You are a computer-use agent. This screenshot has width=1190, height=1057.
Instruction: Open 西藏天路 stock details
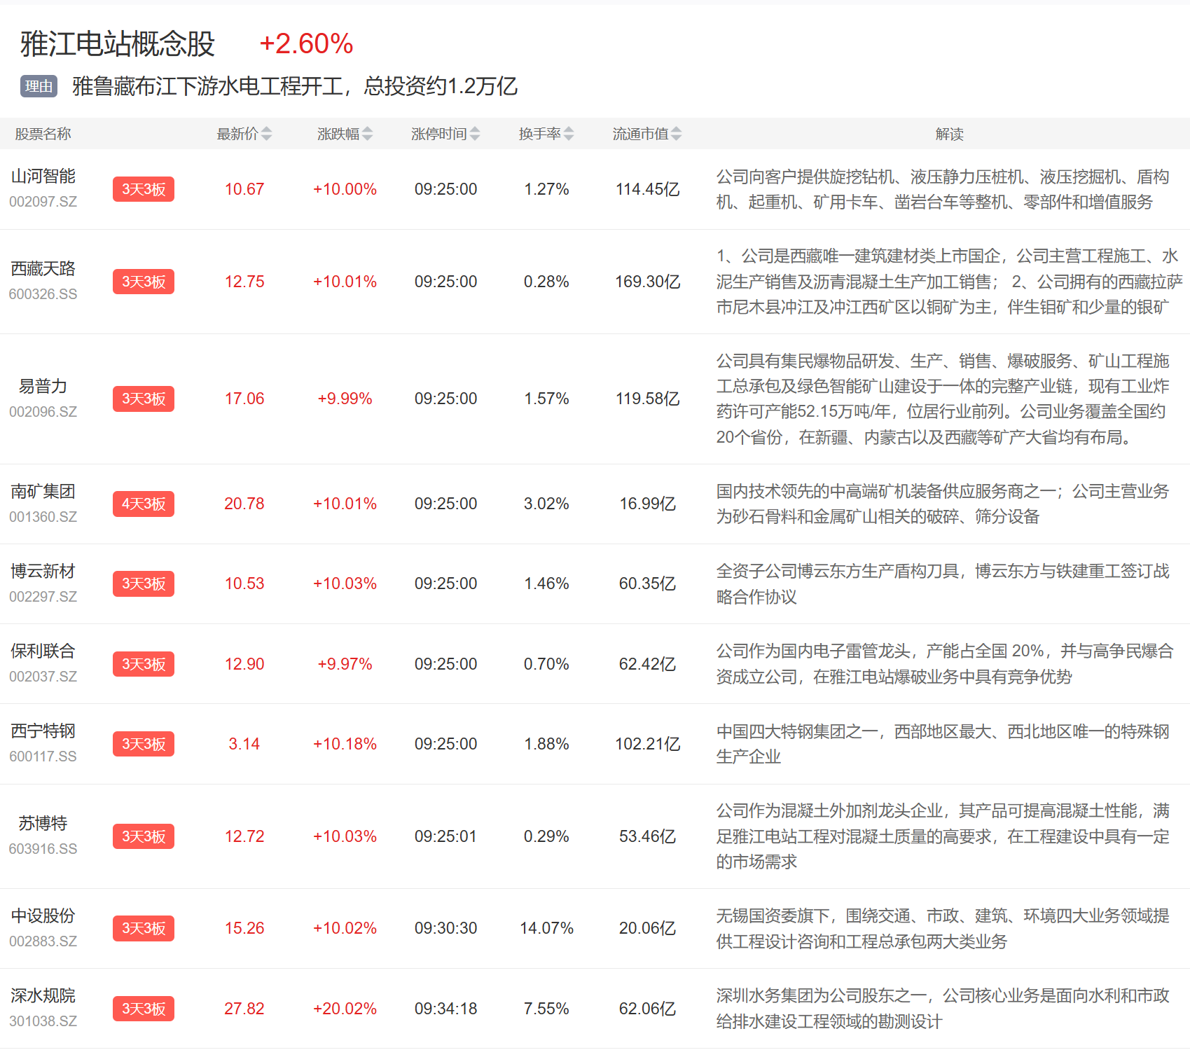coord(43,269)
